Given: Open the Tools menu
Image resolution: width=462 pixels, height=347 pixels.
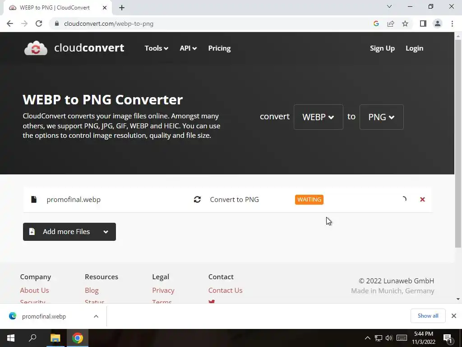Looking at the screenshot, I should (156, 48).
